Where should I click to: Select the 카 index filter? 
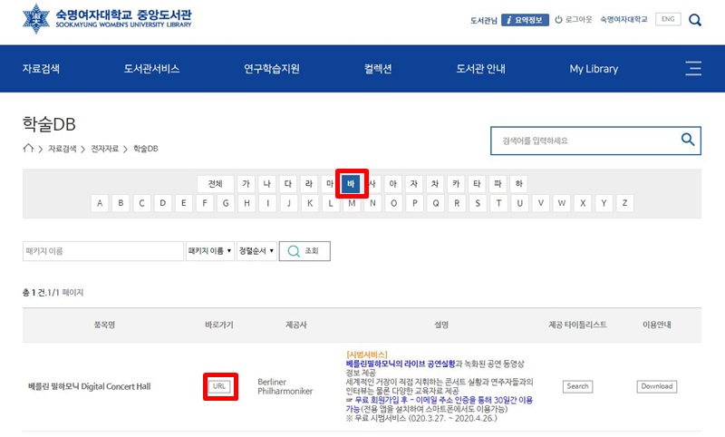point(456,184)
